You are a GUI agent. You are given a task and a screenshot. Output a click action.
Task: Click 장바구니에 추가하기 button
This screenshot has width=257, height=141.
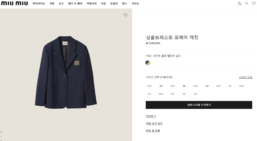tap(199, 105)
